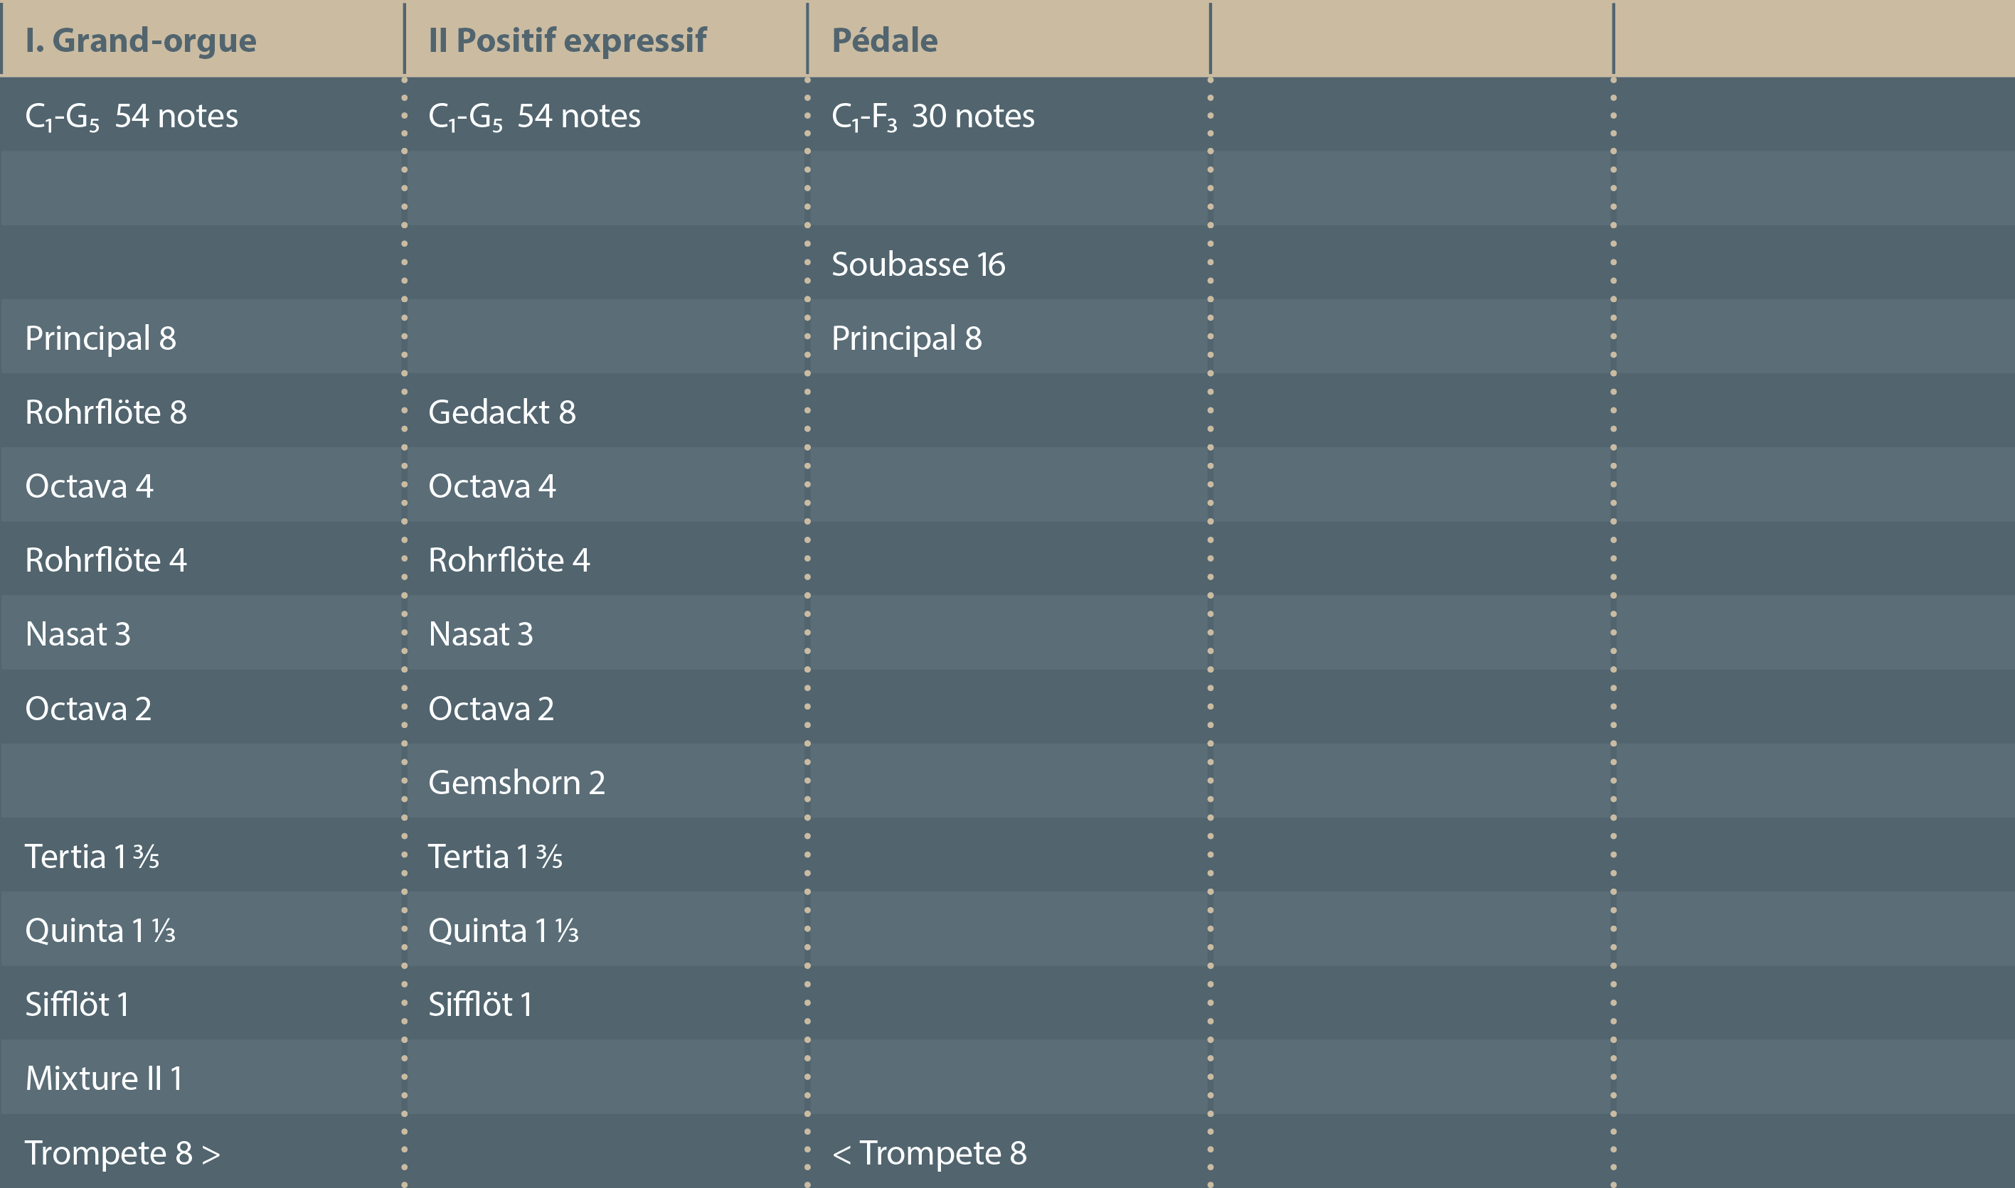Click Rohrflöte 4 in the Positif expressif column
Image resolution: width=2015 pixels, height=1188 pixels.
[509, 560]
